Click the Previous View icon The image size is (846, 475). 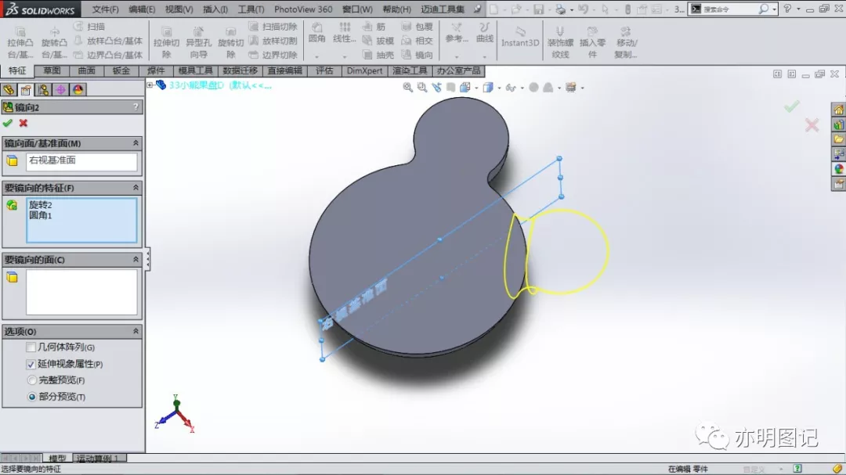436,88
